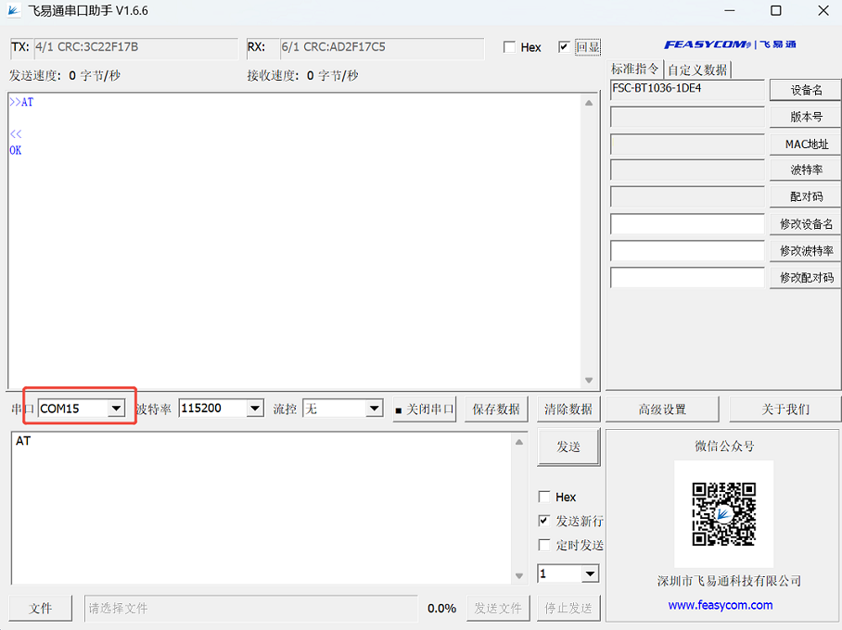
Task: Expand the 115200 baud rate dropdown
Action: click(254, 409)
